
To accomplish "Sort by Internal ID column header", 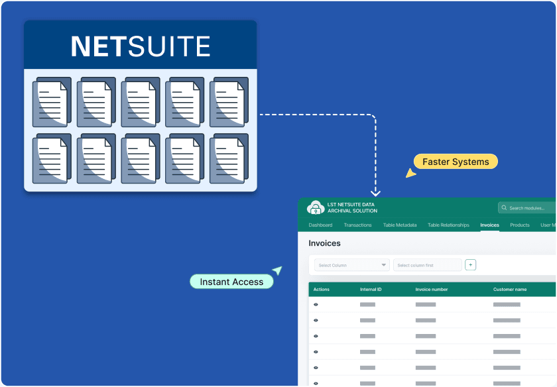I will (371, 290).
